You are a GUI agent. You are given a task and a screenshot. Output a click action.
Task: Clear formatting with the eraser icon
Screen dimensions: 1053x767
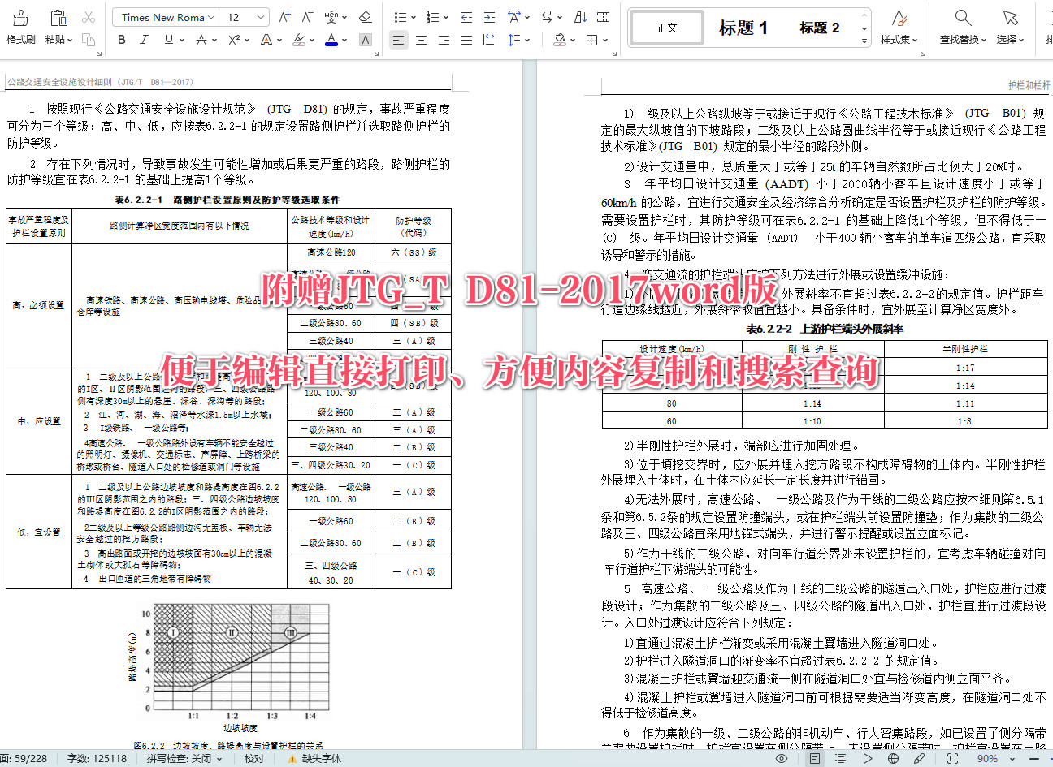click(366, 17)
